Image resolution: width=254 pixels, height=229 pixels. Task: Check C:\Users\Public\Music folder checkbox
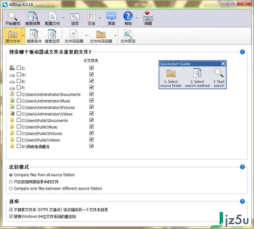(x=19, y=127)
